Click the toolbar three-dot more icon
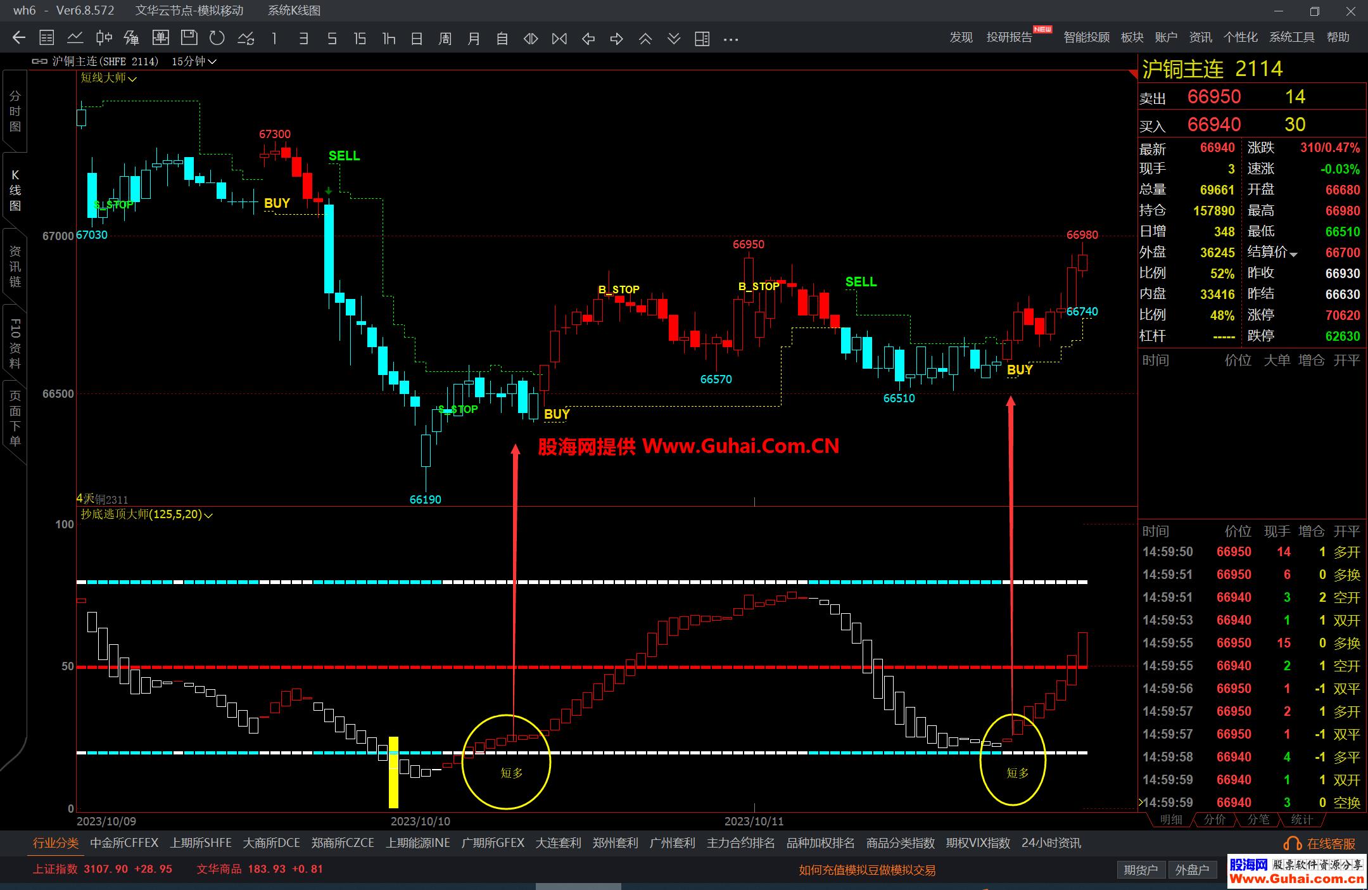The image size is (1368, 890). (x=731, y=39)
